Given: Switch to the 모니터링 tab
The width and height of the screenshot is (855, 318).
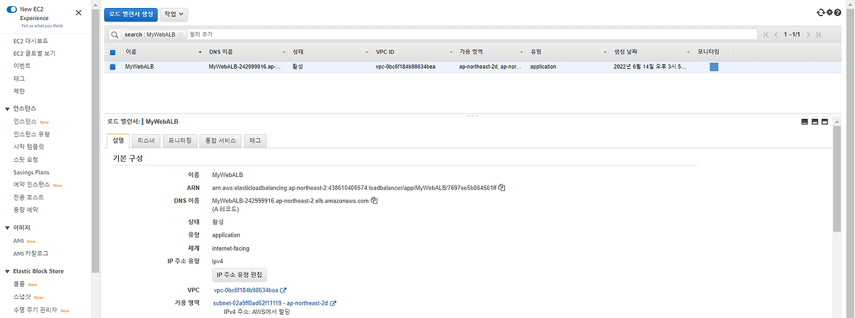Looking at the screenshot, I should coord(180,140).
